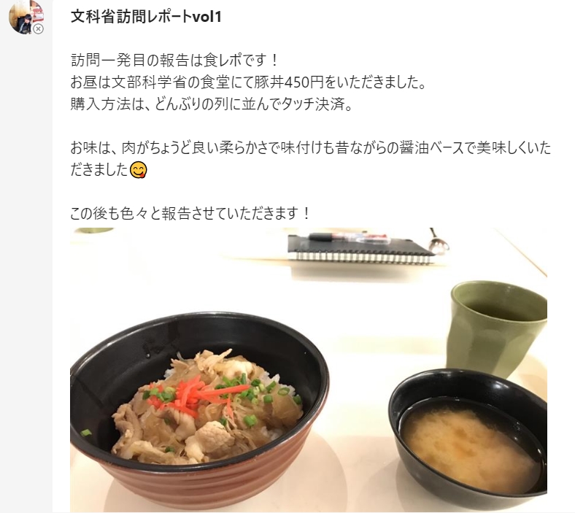Screen dimensions: 575x513
Task: Click the word だきました before the emoji
Action: (x=99, y=170)
